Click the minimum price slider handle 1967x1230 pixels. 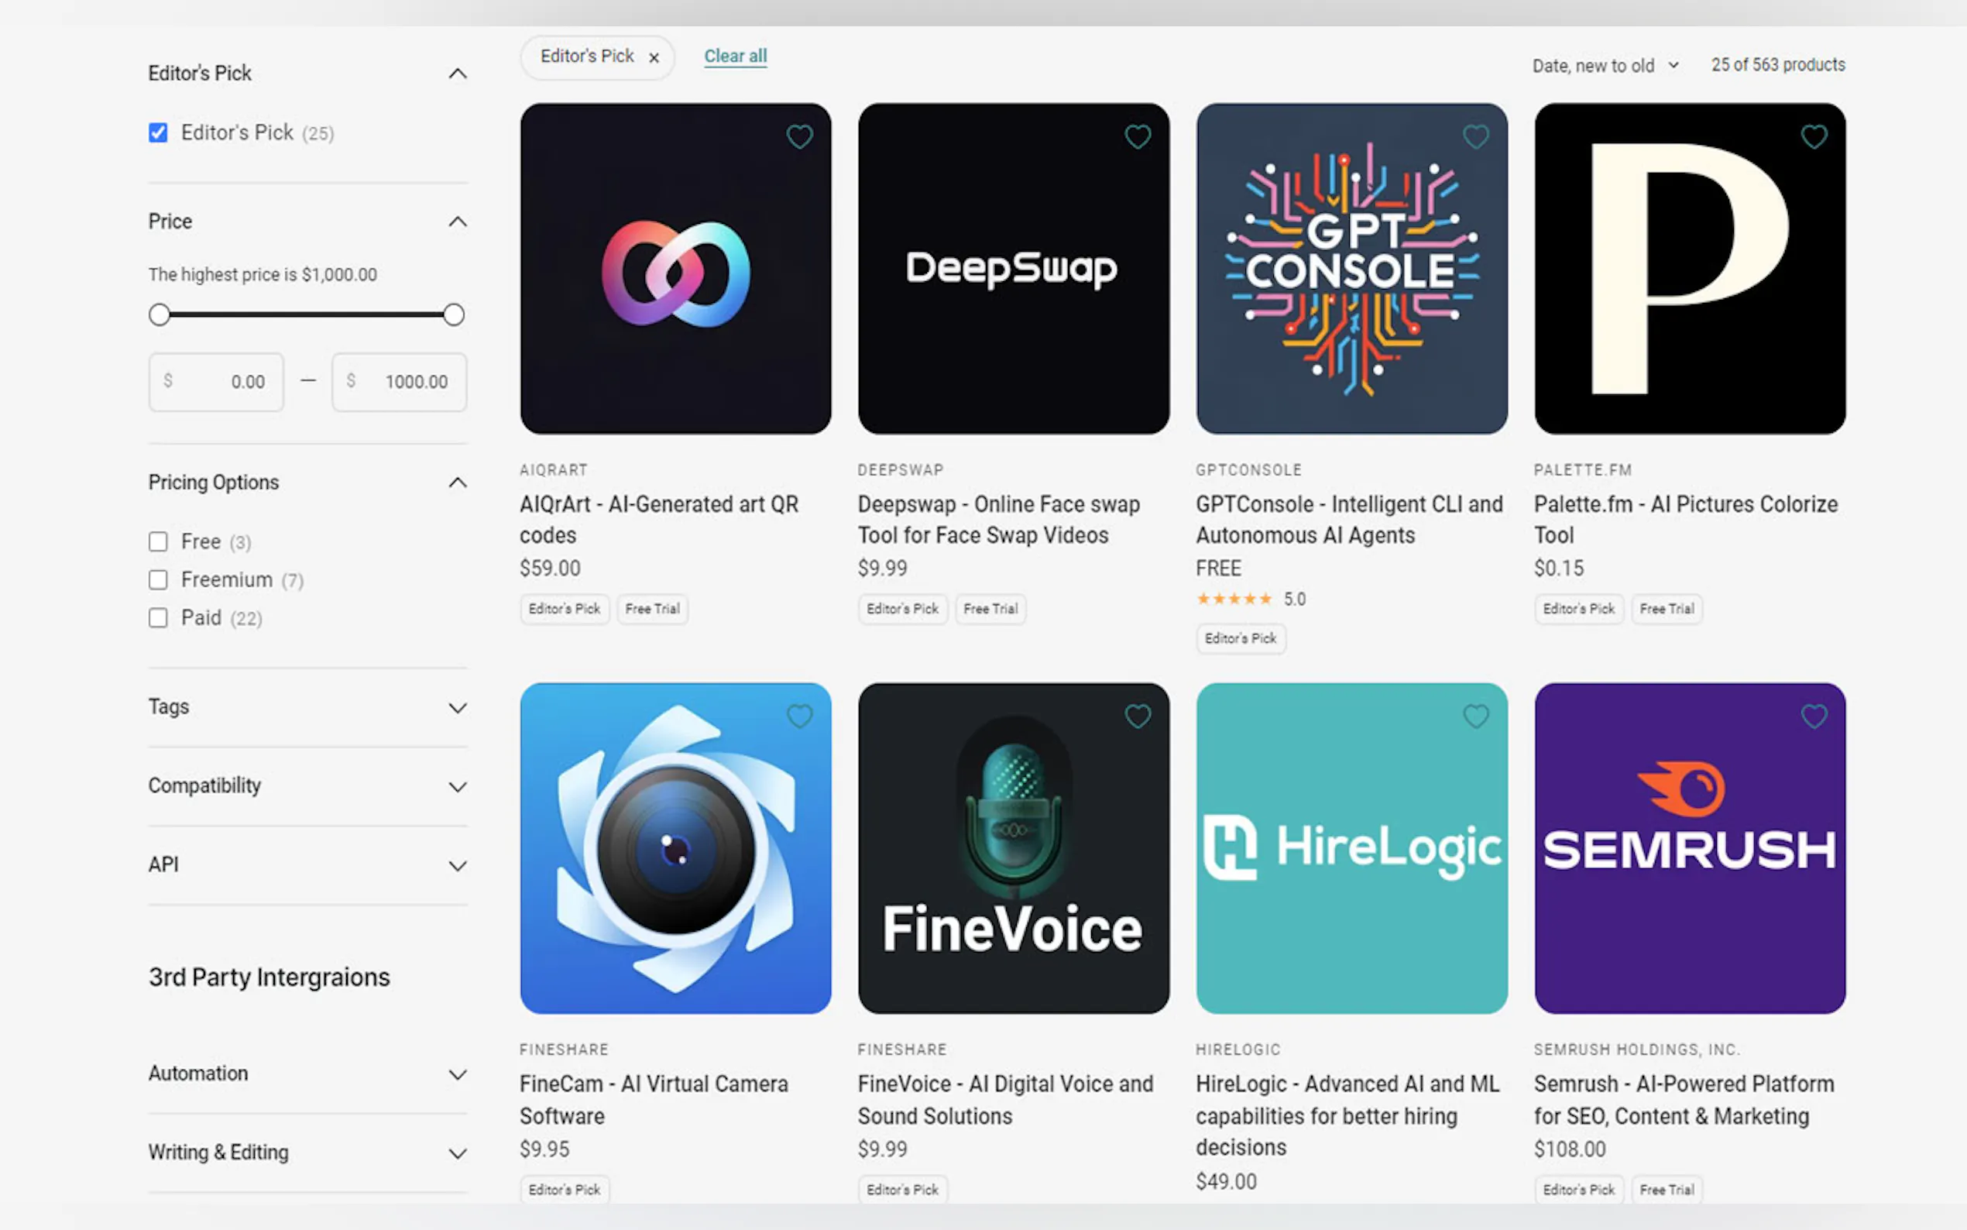tap(160, 314)
